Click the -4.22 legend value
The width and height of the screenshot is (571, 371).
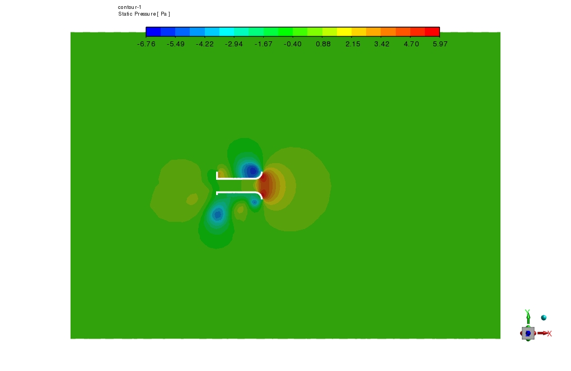[205, 44]
